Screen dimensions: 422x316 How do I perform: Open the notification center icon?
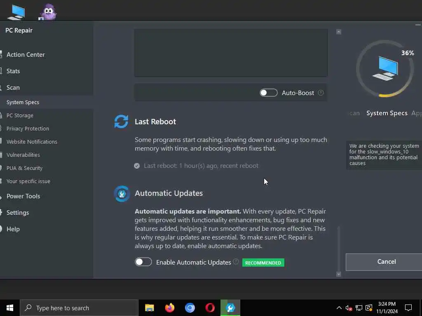(408, 308)
